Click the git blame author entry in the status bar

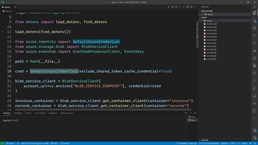187,143
